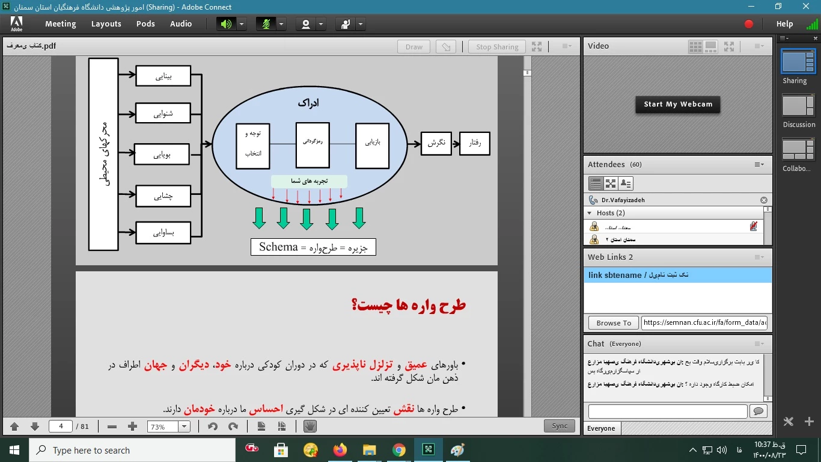Open the Layouts menu
The image size is (821, 462).
click(x=106, y=24)
